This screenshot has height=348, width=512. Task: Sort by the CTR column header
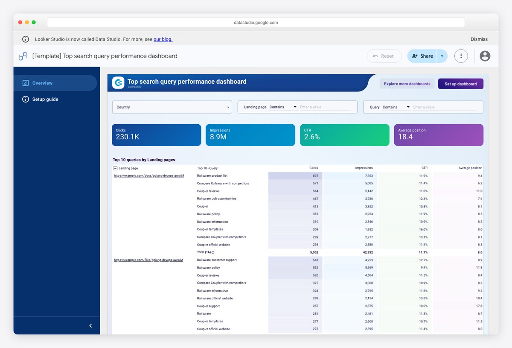pos(424,168)
